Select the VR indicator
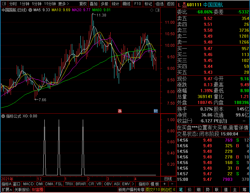The width and height of the screenshot is (250, 193). (x=99, y=184)
